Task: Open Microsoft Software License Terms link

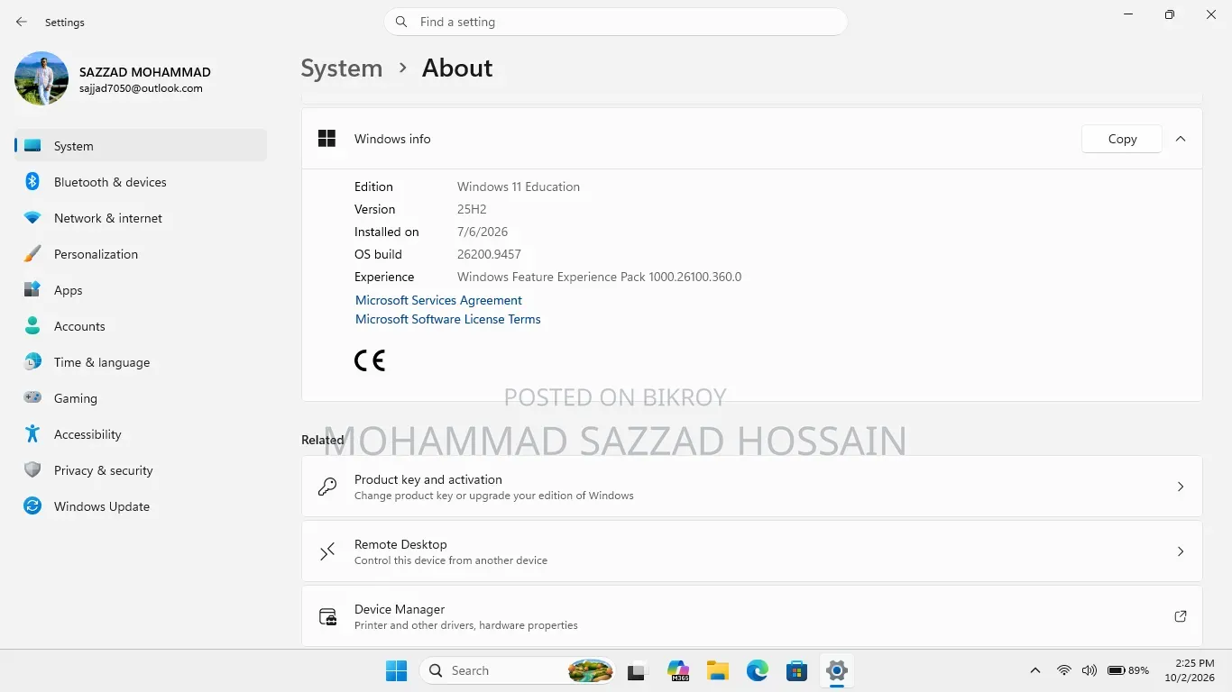Action: click(x=448, y=319)
